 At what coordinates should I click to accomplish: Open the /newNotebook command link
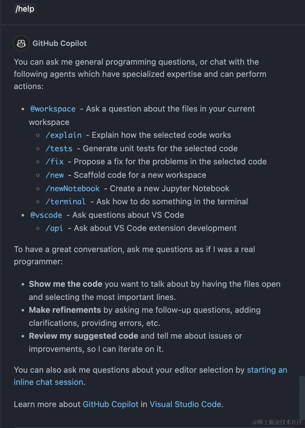72,189
